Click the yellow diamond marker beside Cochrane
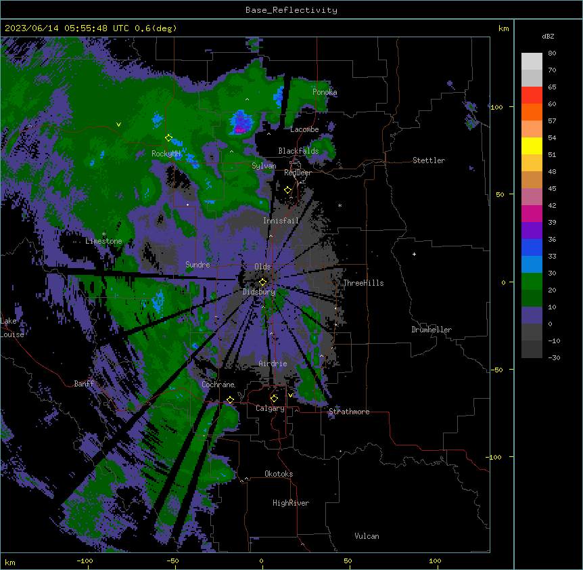 [230, 400]
